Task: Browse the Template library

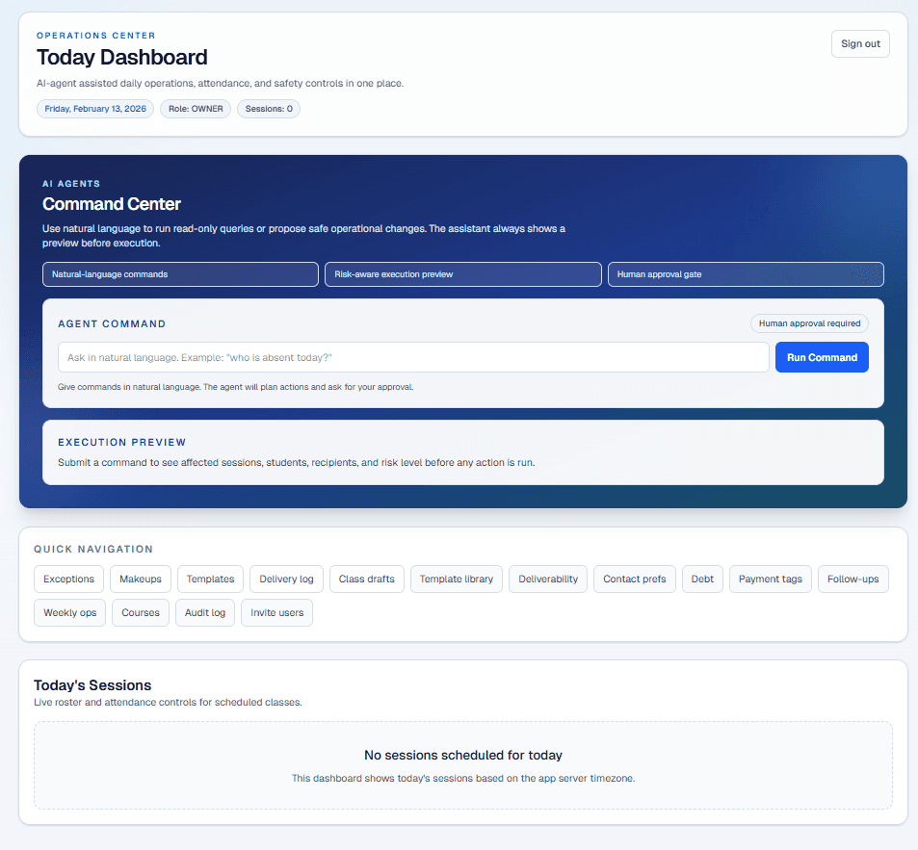Action: click(455, 579)
